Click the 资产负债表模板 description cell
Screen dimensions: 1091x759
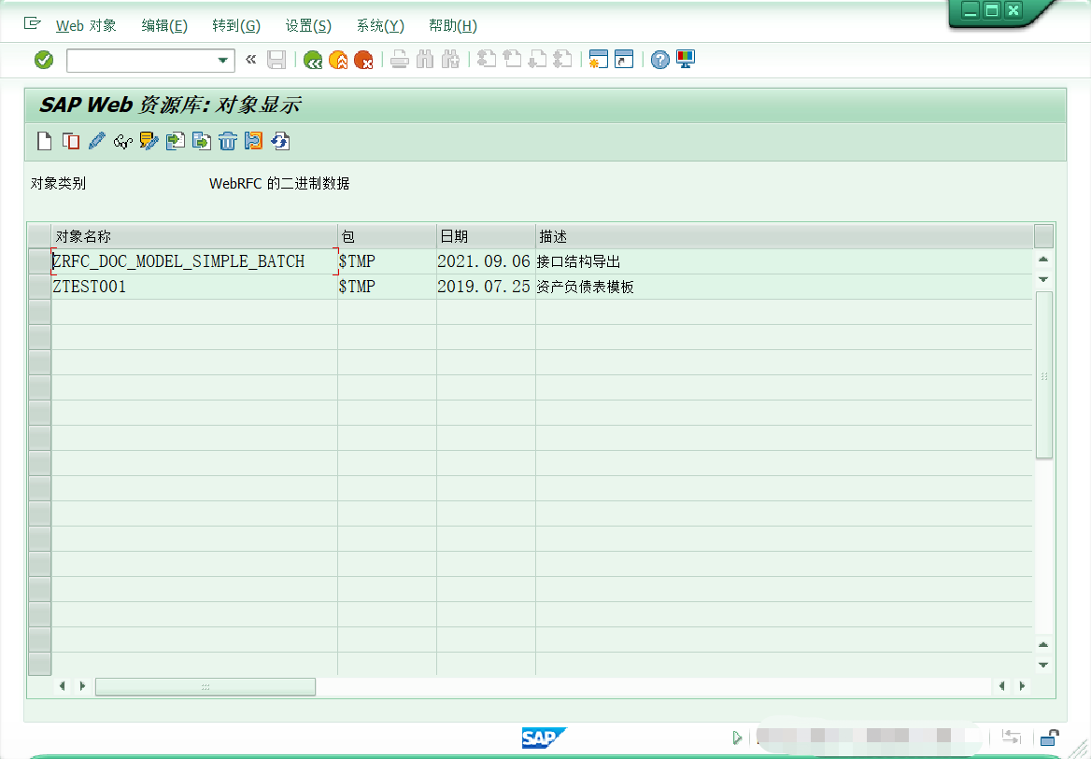(785, 287)
